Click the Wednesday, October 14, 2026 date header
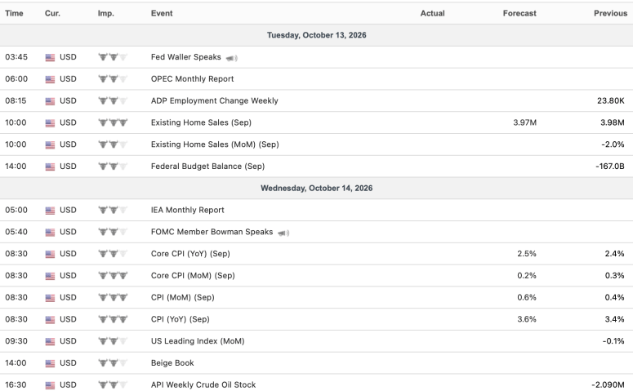Screen dimensions: 633x391 coord(317,188)
